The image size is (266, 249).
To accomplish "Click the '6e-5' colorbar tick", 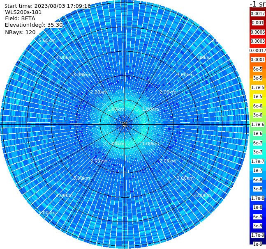I will click(258, 69).
